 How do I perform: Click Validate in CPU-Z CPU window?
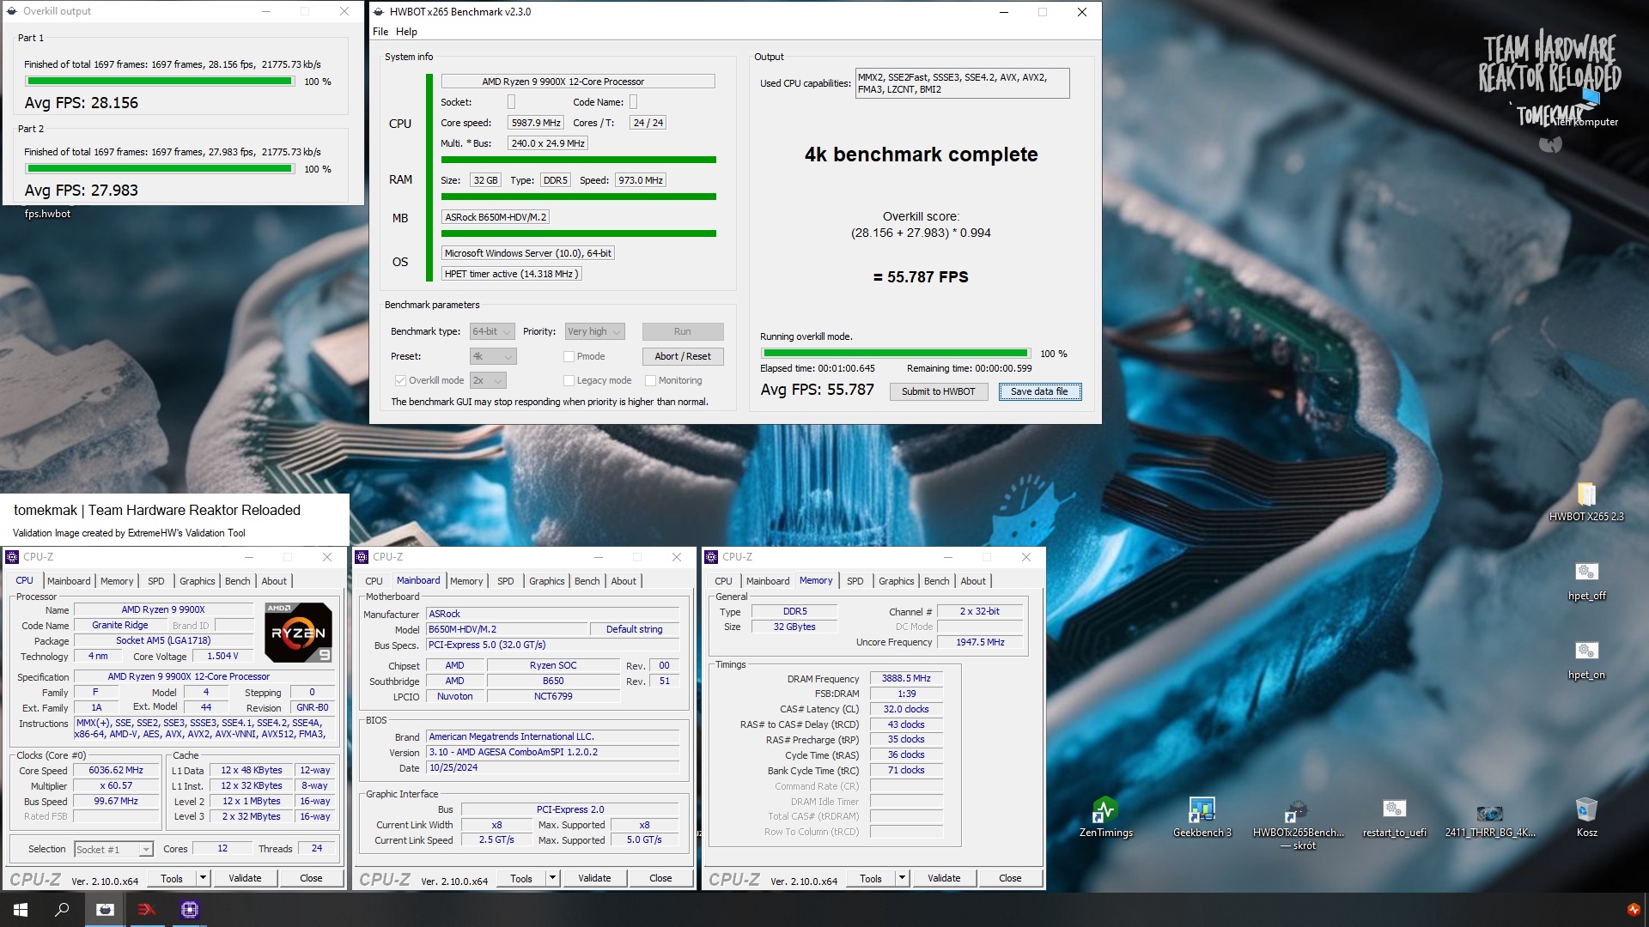coord(245,878)
